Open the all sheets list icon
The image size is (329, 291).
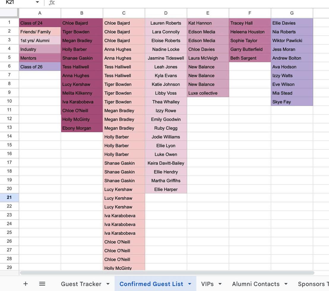pos(42,284)
